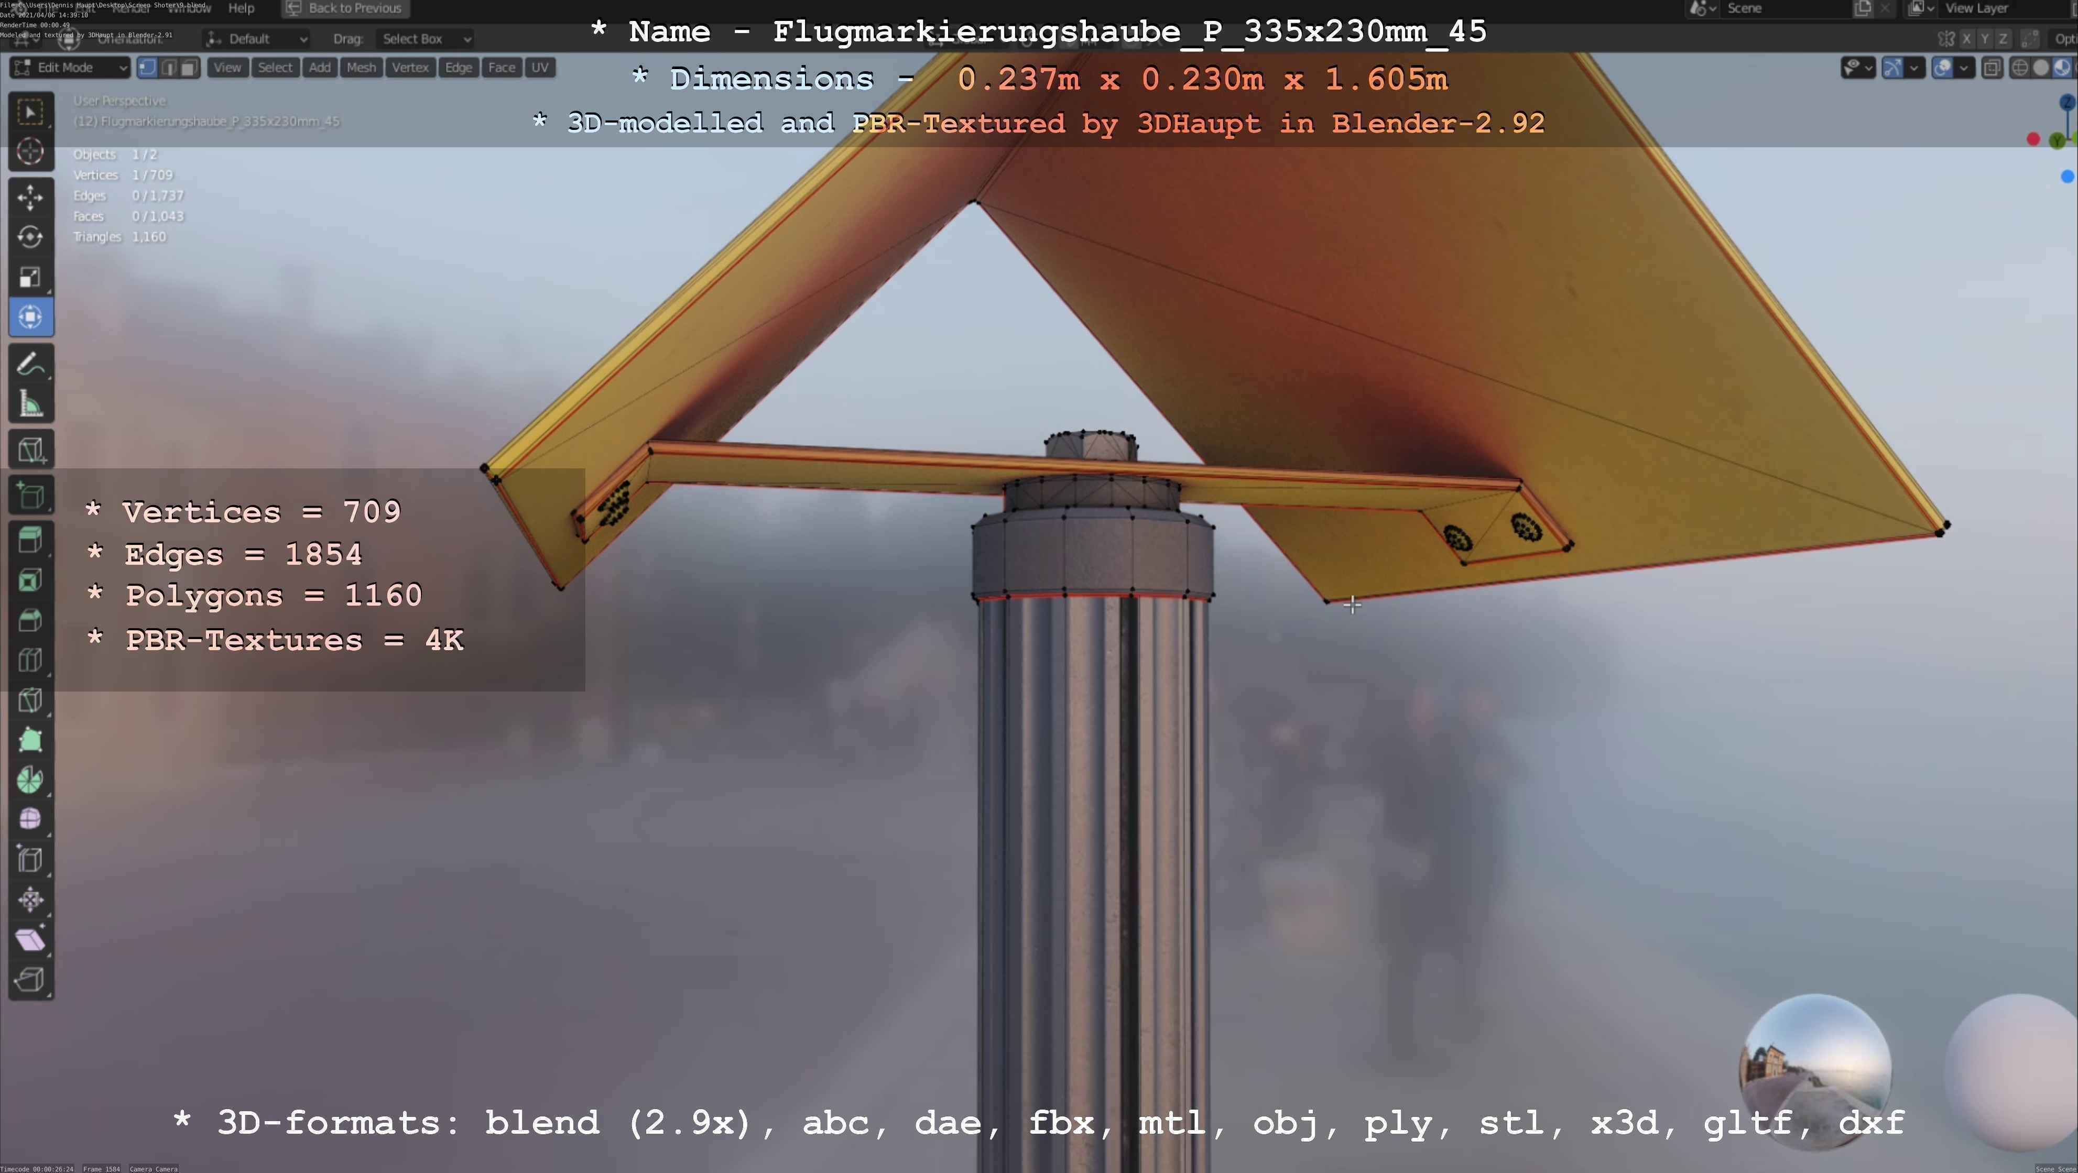Switch to Face select mode
This screenshot has width=2078, height=1173.
(x=189, y=68)
